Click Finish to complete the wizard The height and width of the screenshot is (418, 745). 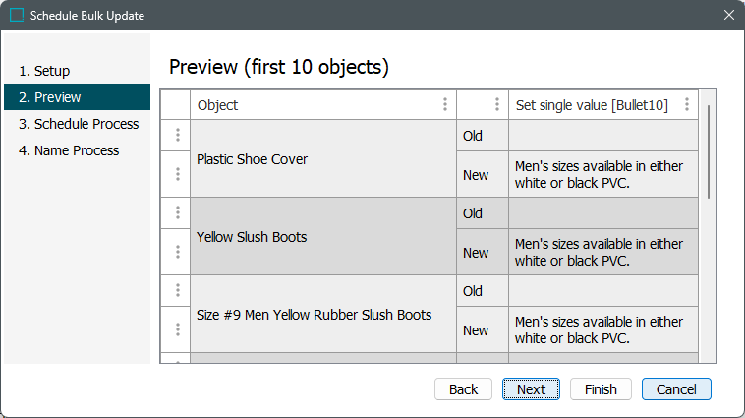tap(601, 389)
